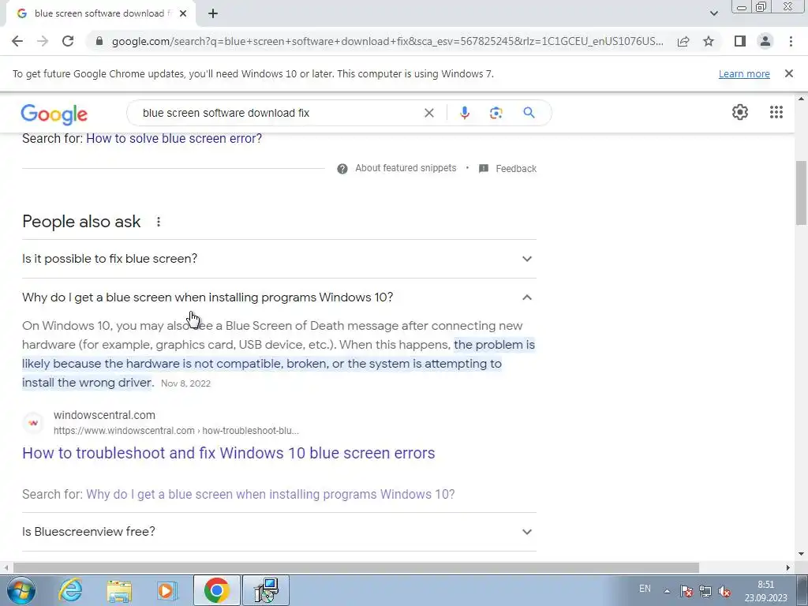Expand Is it possible to fix blue screen

coord(279,259)
